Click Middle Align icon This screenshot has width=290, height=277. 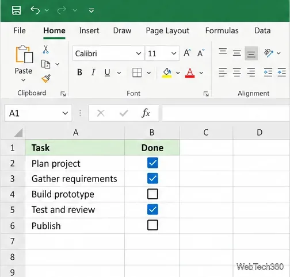[237, 53]
